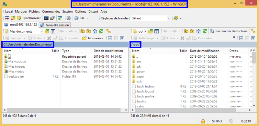Click local select files plus icon
The height and width of the screenshot is (126, 259).
click(110, 38)
